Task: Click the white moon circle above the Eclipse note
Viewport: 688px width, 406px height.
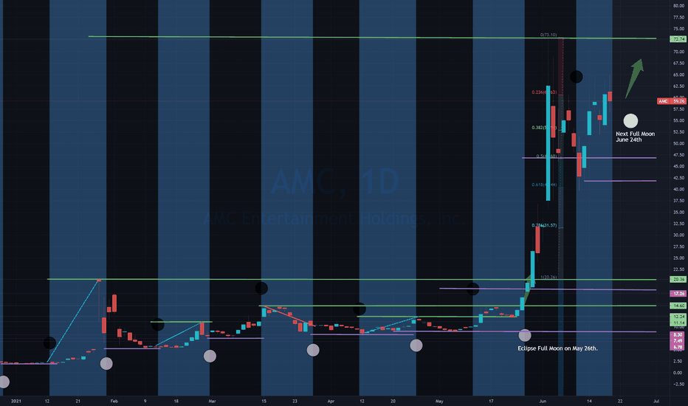Action: [x=525, y=335]
